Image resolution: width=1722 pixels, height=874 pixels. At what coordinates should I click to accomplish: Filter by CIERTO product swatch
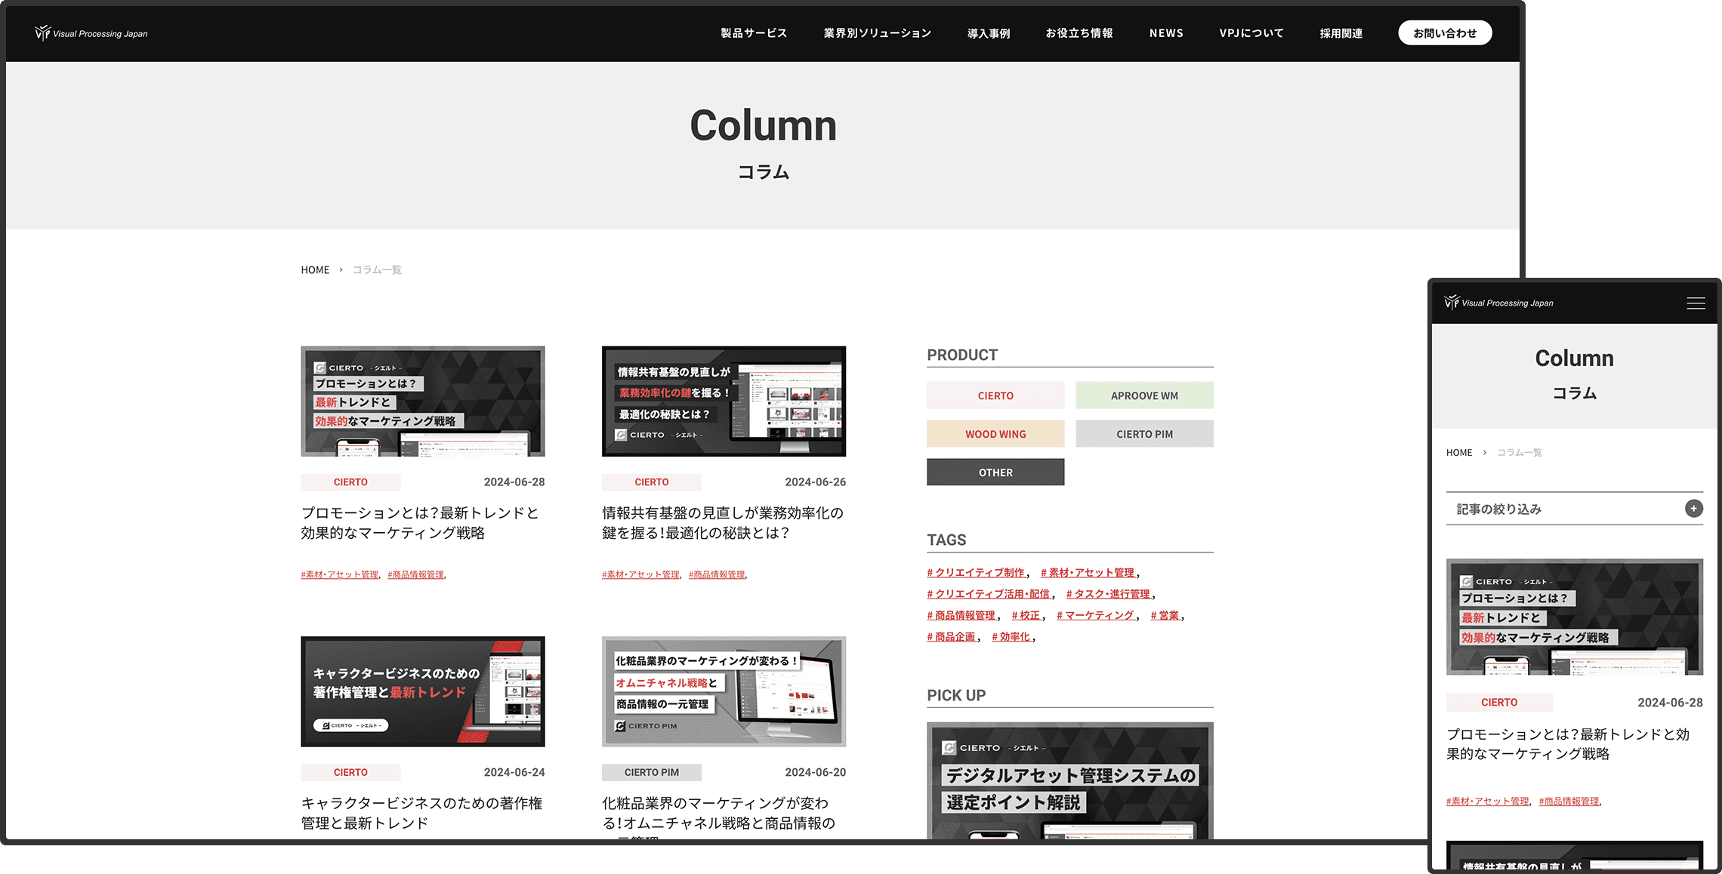tap(995, 395)
